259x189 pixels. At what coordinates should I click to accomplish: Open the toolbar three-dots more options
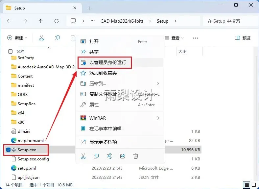click(x=196, y=38)
